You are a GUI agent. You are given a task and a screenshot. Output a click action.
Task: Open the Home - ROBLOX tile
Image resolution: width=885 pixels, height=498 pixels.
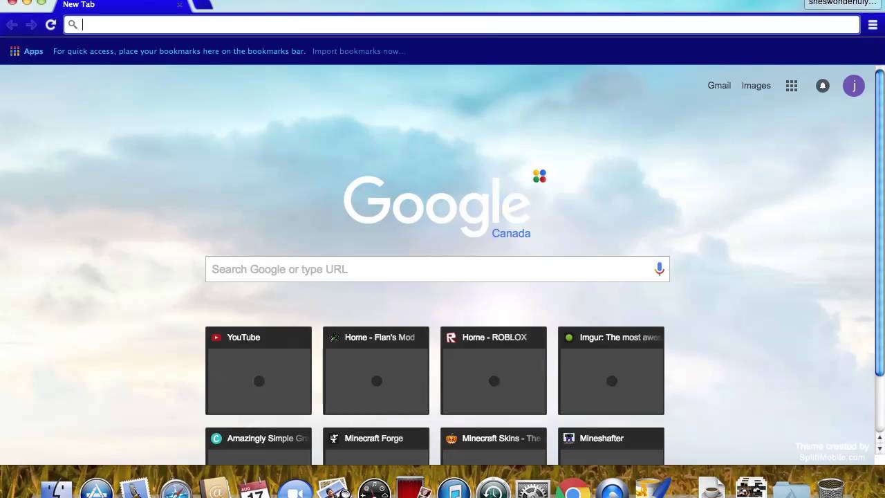coord(494,371)
